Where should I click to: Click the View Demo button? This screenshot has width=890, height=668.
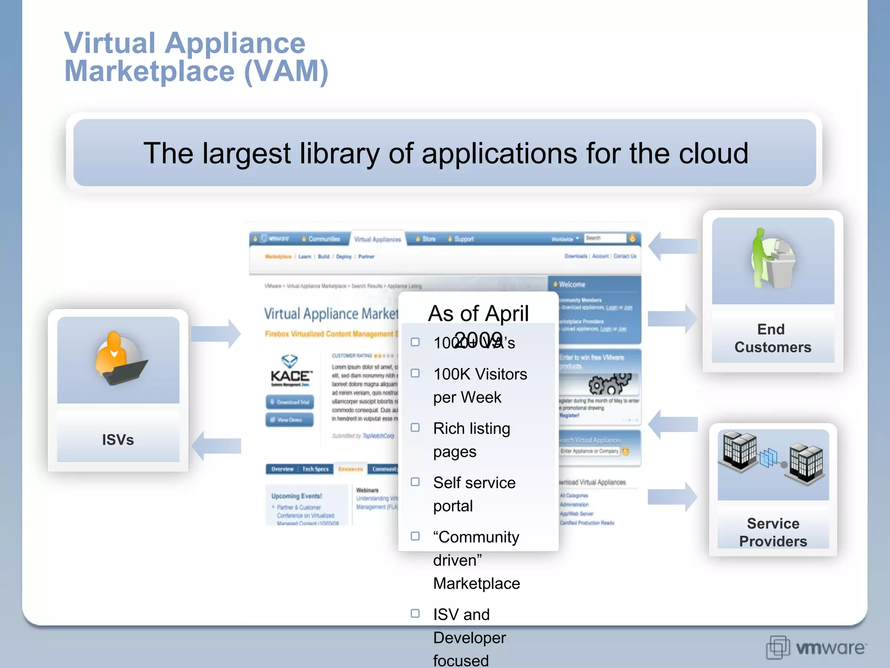(289, 420)
